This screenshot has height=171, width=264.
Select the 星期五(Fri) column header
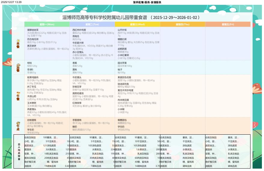(x=228, y=24)
